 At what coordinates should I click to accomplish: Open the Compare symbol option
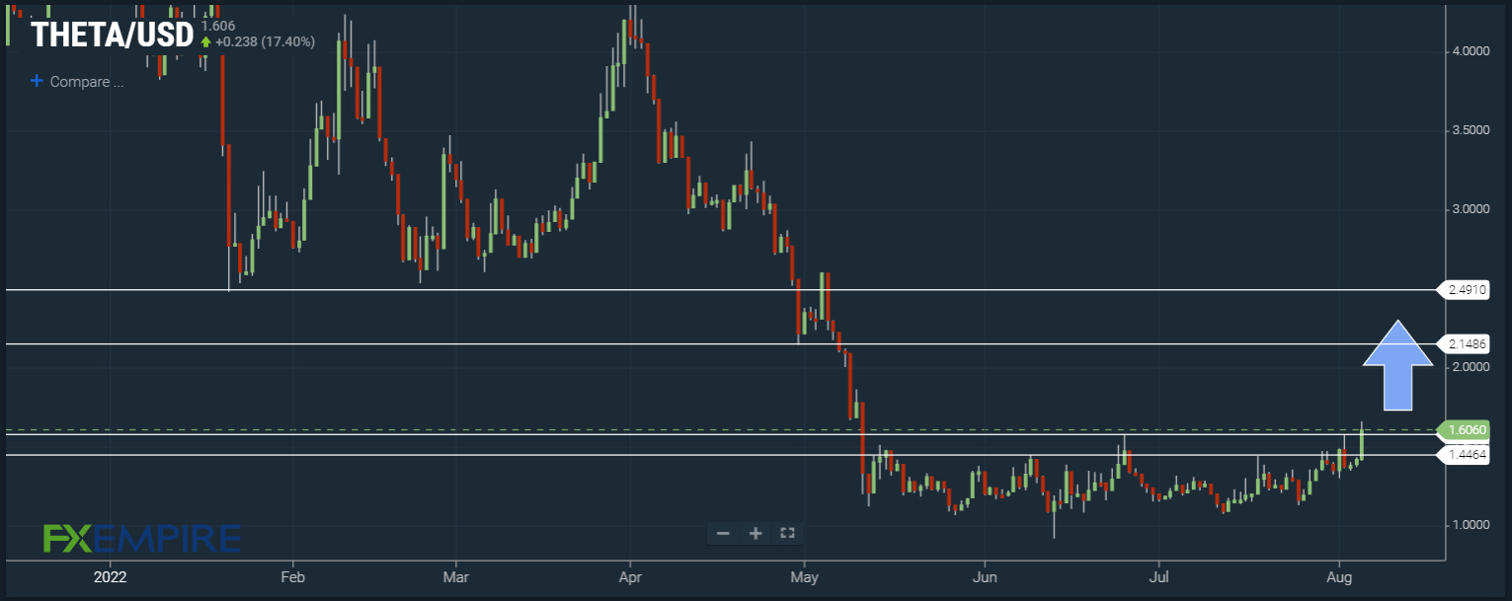pos(78,82)
